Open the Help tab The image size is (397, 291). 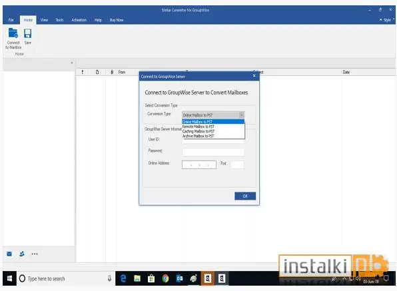click(x=98, y=20)
